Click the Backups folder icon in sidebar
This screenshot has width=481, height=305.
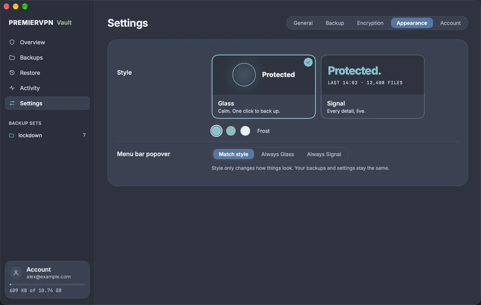[x=12, y=58]
